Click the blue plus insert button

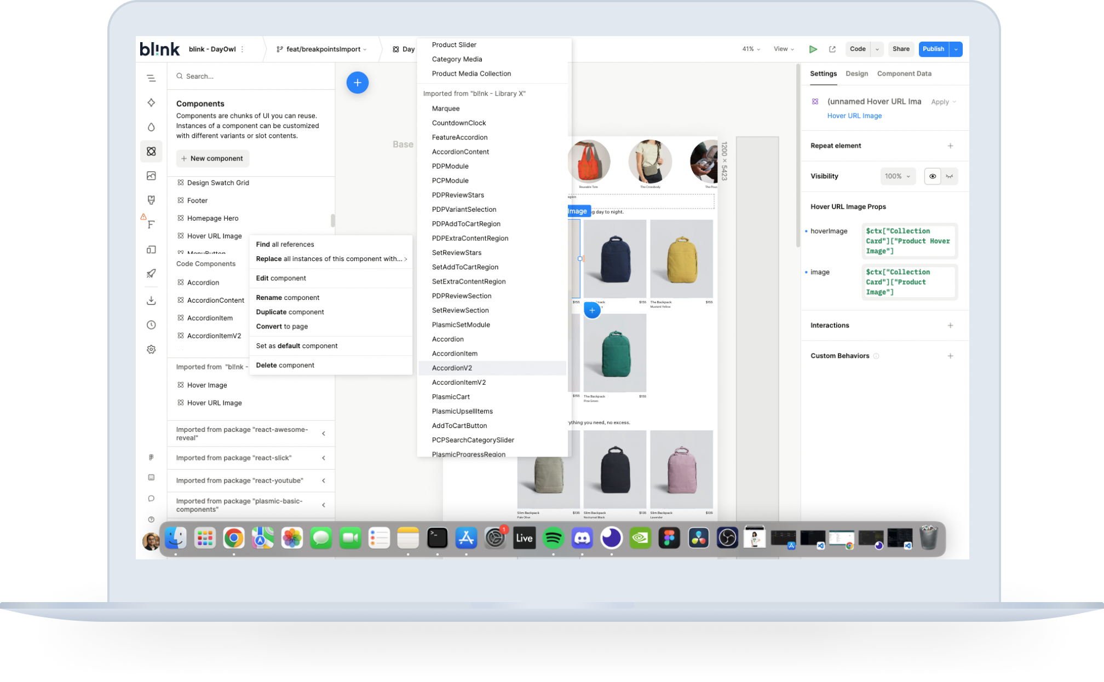[358, 83]
